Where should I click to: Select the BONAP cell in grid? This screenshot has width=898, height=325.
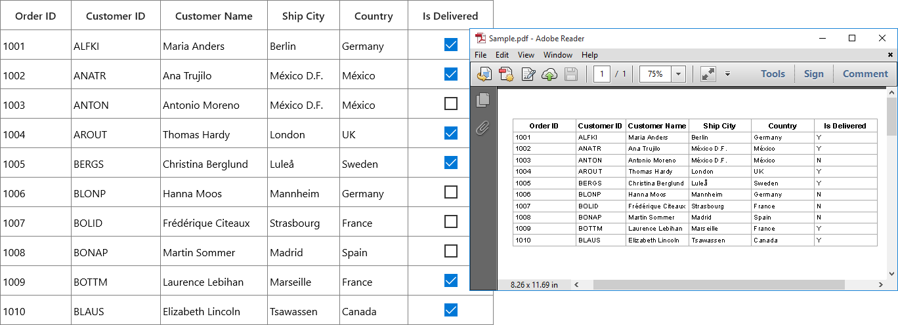(x=116, y=251)
